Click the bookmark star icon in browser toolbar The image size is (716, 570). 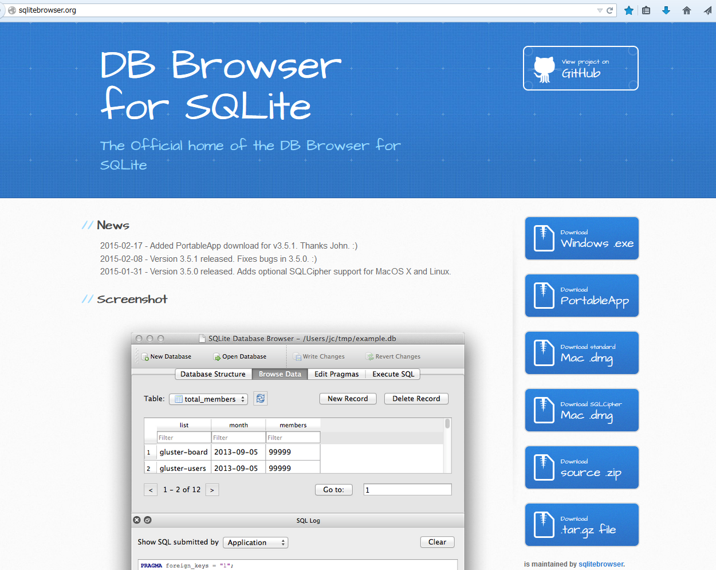pyautogui.click(x=628, y=10)
